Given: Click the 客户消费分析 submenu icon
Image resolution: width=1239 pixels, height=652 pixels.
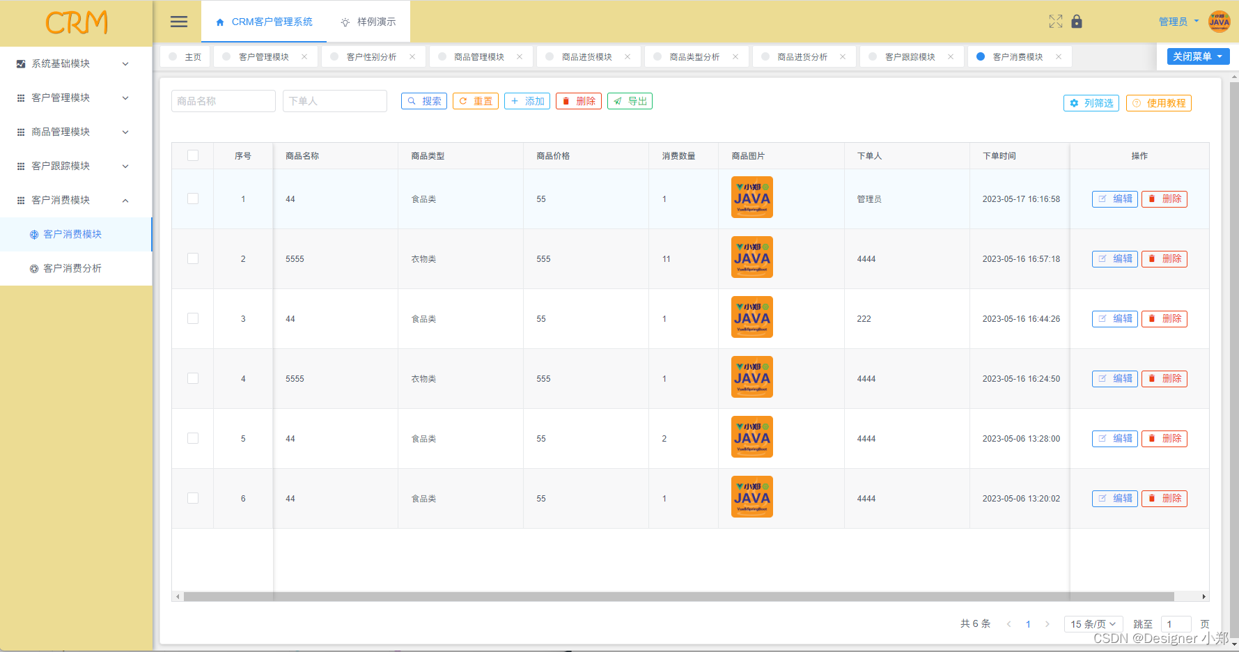Looking at the screenshot, I should click(34, 268).
